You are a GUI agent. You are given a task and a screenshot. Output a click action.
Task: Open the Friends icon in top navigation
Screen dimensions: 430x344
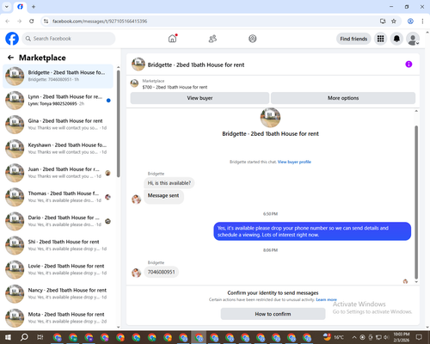(212, 39)
